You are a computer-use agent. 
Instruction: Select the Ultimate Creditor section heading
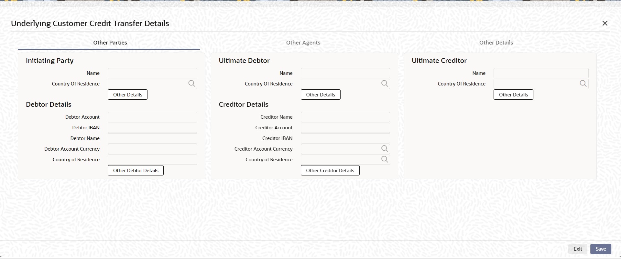[439, 61]
